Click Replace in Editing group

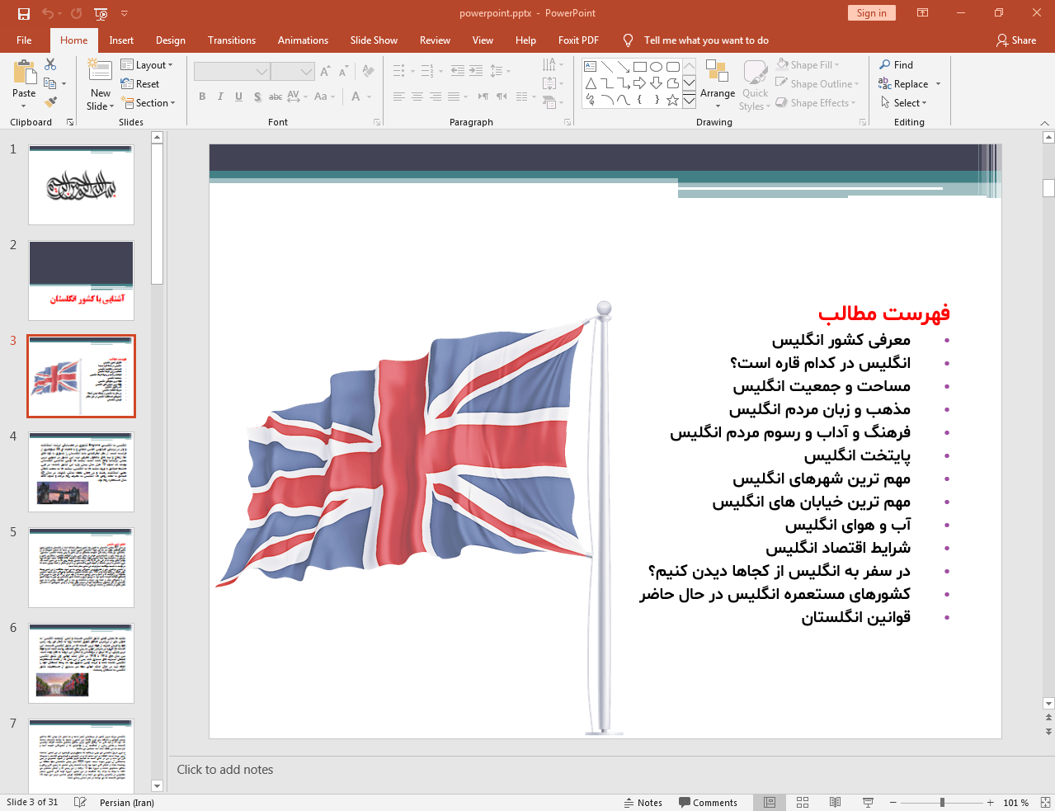point(904,83)
